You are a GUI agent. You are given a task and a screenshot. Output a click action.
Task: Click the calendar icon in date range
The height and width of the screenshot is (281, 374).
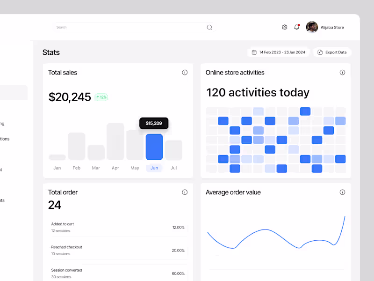point(254,52)
